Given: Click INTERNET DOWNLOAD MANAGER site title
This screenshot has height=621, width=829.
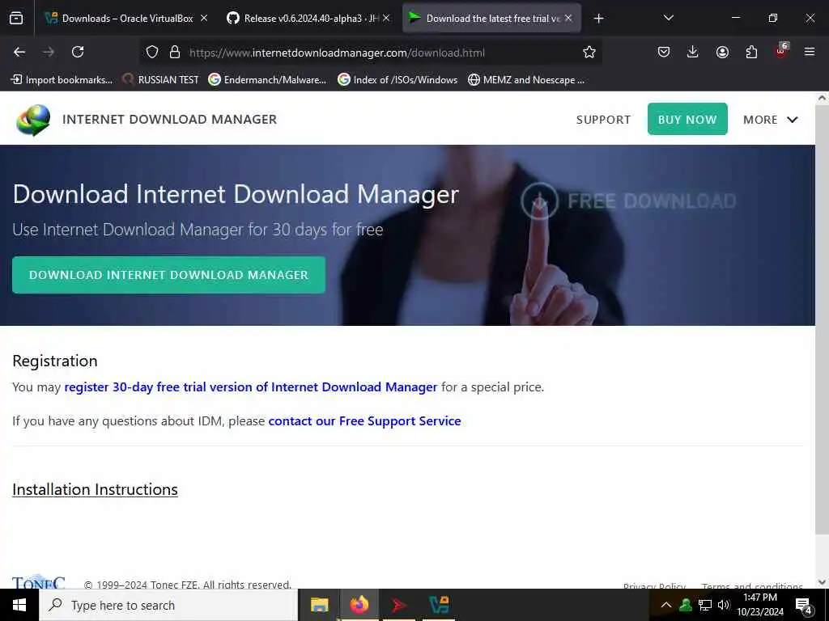Looking at the screenshot, I should click(169, 120).
